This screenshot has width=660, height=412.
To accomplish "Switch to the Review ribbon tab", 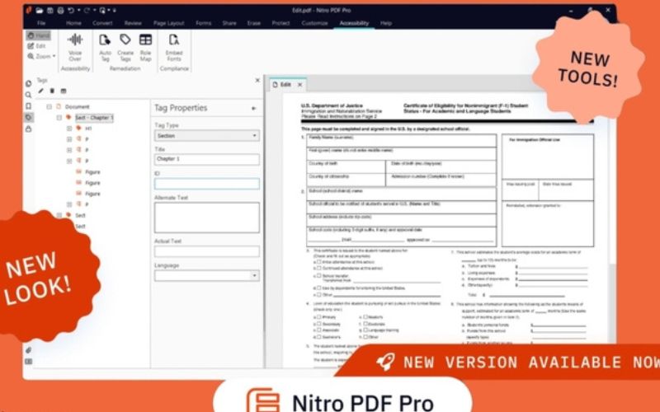I will 133,23.
